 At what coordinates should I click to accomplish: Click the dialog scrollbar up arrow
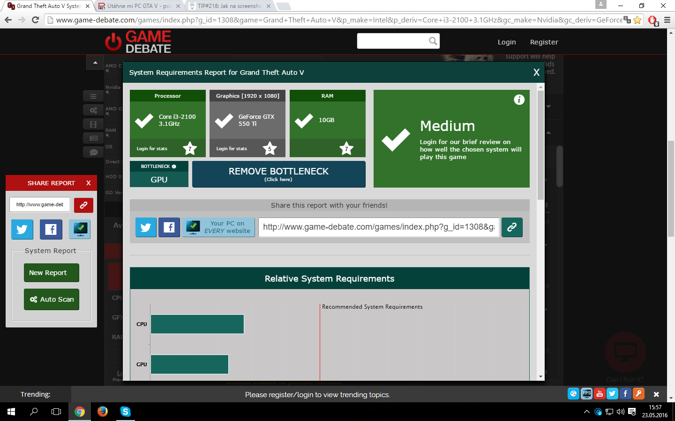tap(541, 87)
